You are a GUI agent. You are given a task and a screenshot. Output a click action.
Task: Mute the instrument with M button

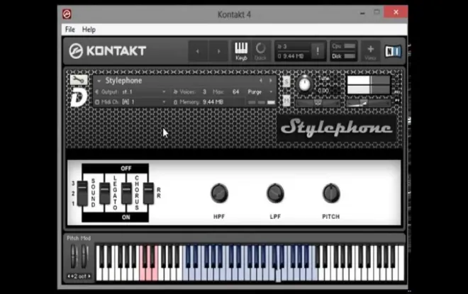coord(286,101)
